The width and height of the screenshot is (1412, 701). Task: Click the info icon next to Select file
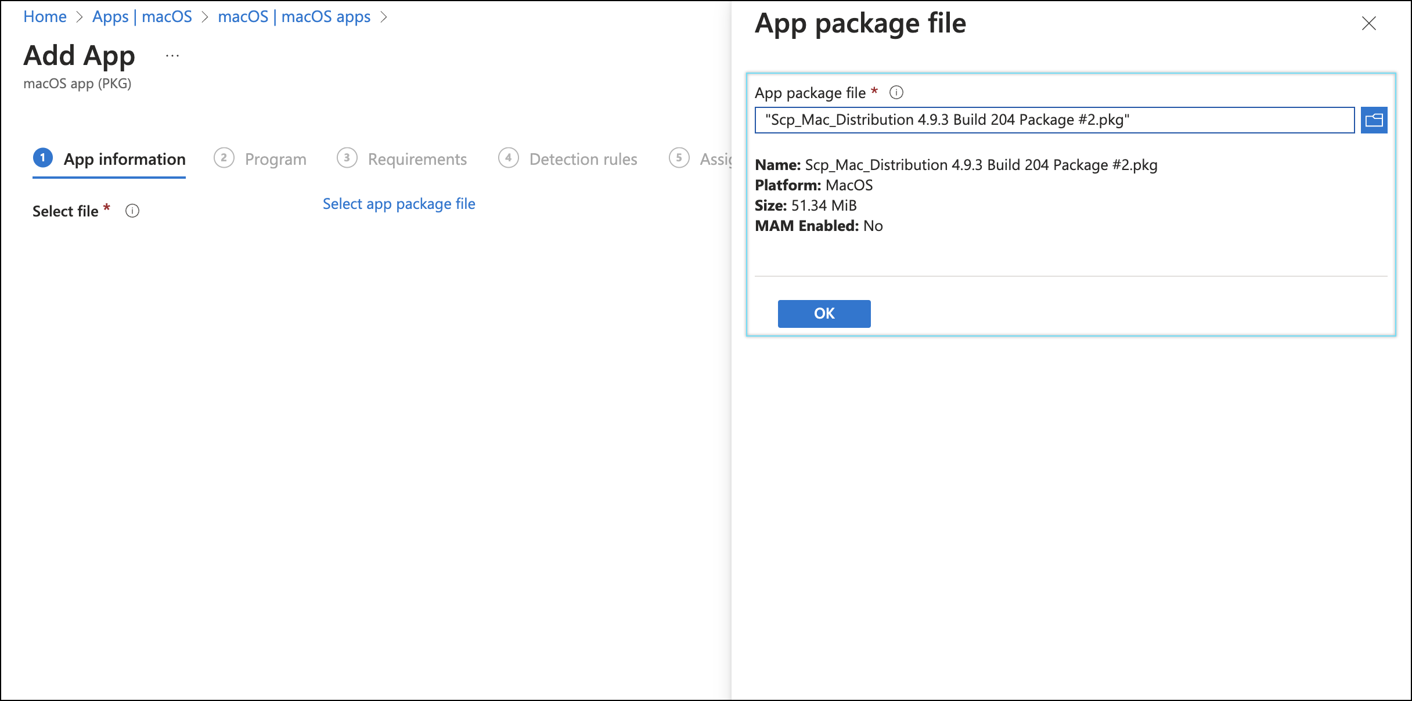(x=132, y=211)
